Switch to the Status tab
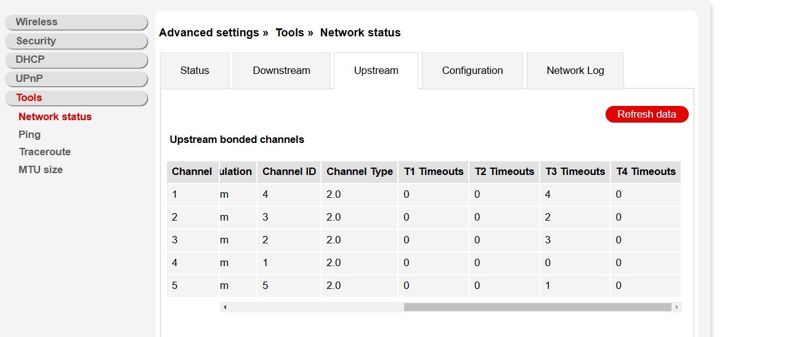Screen dimensions: 791x337 (x=195, y=71)
